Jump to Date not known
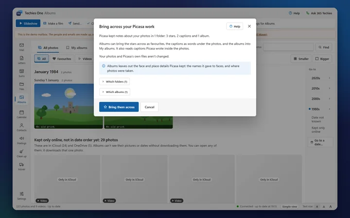Image resolution: width=350 pixels, height=218 pixels. (x=317, y=119)
